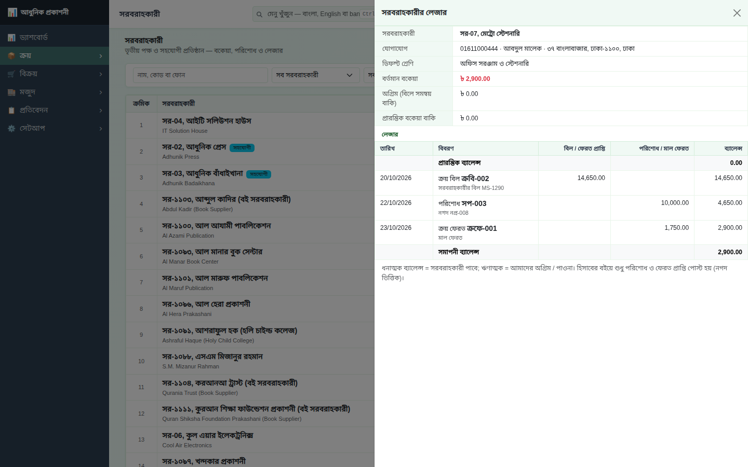The width and height of the screenshot is (748, 467).
Task: Open payment entry সপ-003
Action: click(x=474, y=203)
